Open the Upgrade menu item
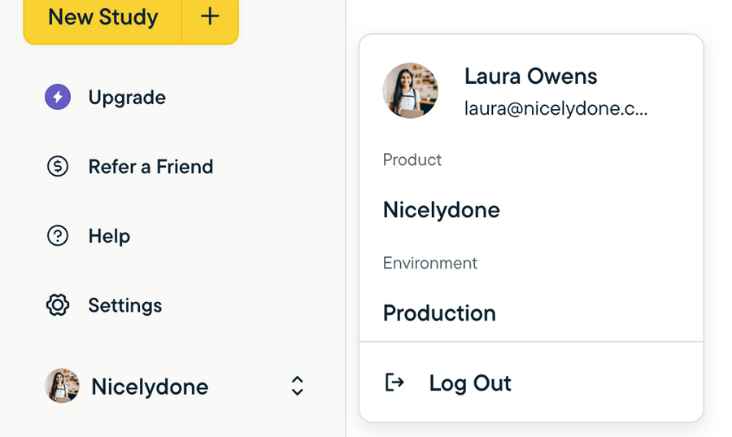This screenshot has width=732, height=437. coord(127,98)
